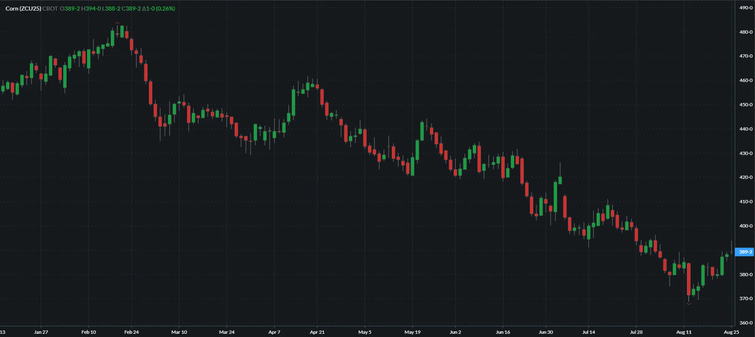Click the red high marker above February peak
Viewport: 755px width, 337px height.
[117, 23]
